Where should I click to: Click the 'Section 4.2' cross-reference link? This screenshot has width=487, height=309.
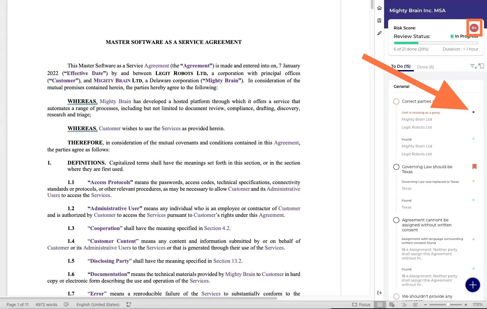tap(217, 228)
